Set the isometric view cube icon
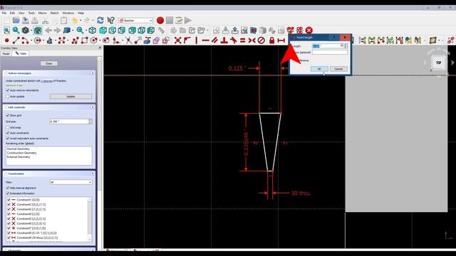This screenshot has width=456, height=256. pos(93,30)
